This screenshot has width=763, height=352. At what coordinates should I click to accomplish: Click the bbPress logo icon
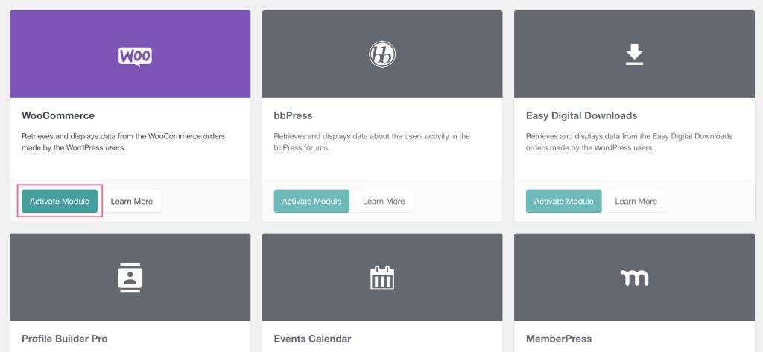pyautogui.click(x=382, y=54)
